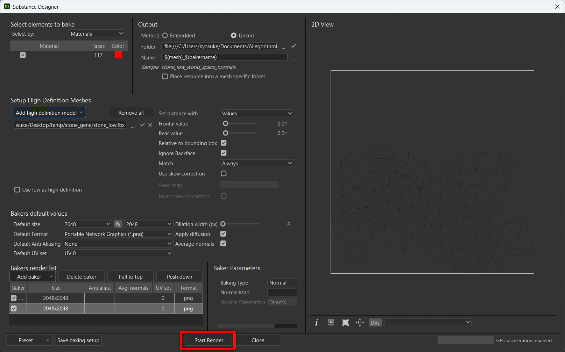Viewport: 565px width, 352px height.
Task: Enable Place resource into a mesh specific folder
Action: coord(165,77)
